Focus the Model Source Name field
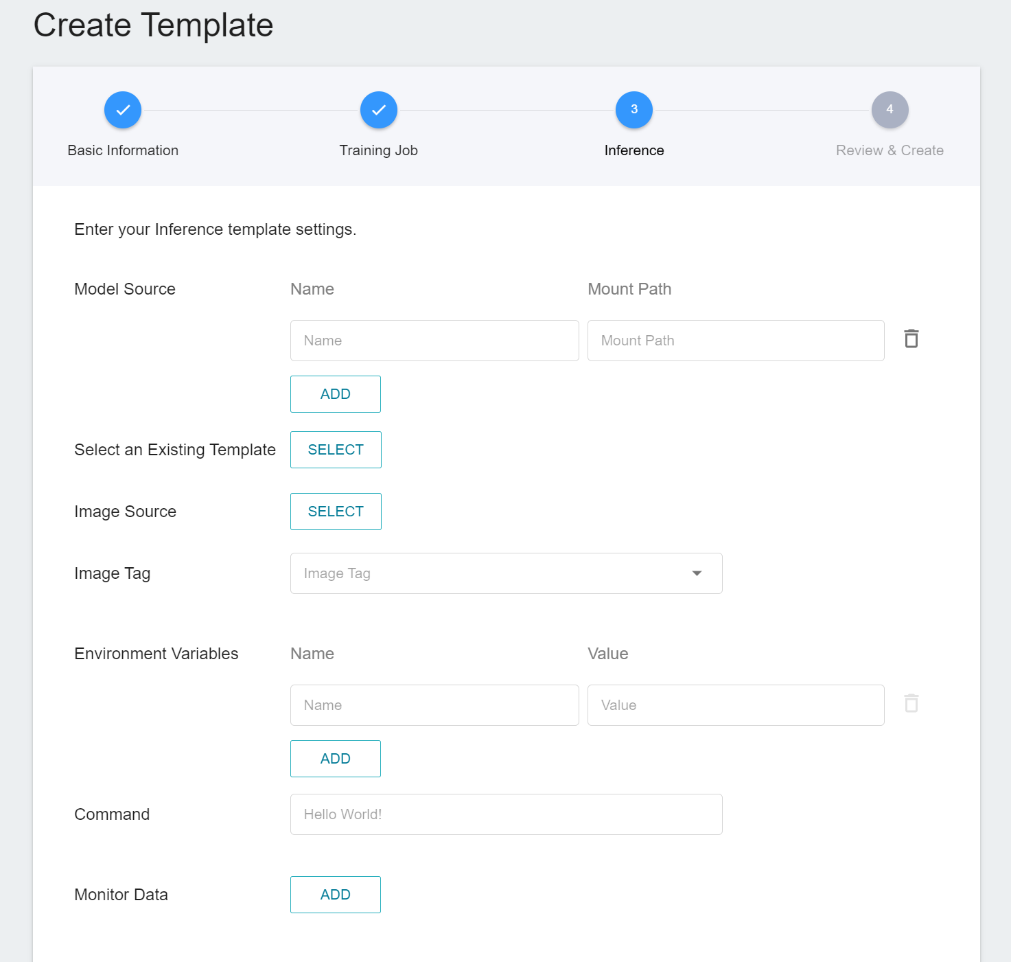The width and height of the screenshot is (1011, 962). 434,341
